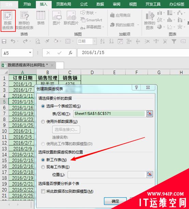This screenshot has height=209, width=189.
Task: Sort ascending A to Z
Action: (x=102, y=41)
